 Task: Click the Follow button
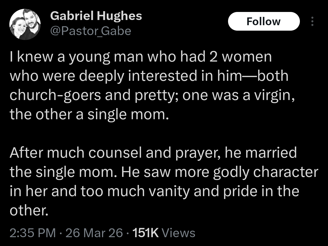[x=263, y=21]
